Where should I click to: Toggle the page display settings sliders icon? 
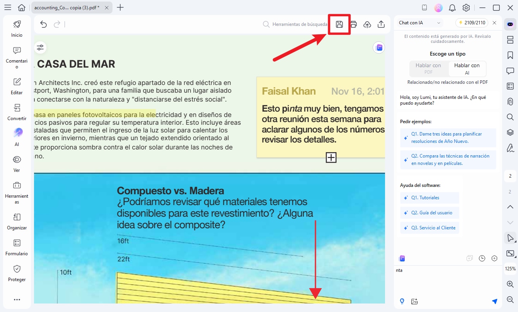pyautogui.click(x=40, y=47)
